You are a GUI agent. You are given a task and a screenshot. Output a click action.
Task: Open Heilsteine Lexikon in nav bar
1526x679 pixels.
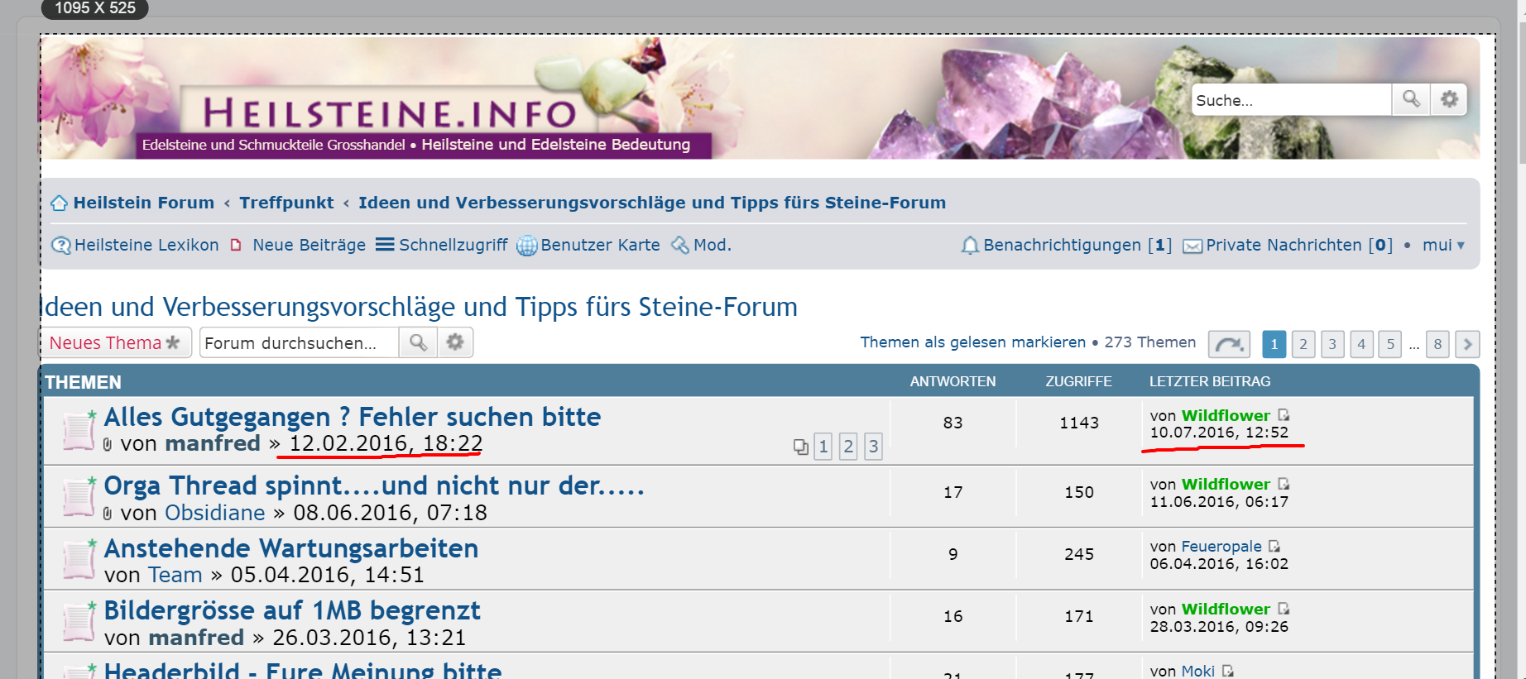tap(136, 246)
